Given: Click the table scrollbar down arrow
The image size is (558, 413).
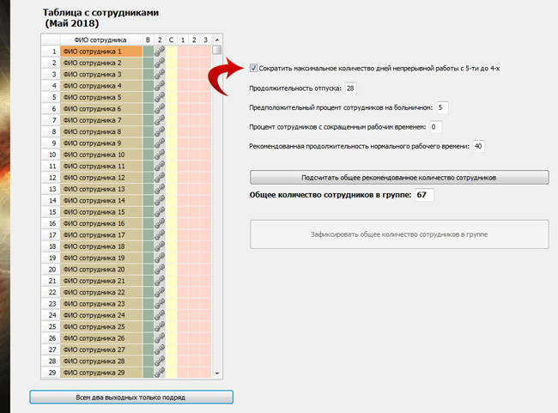Looking at the screenshot, I should coord(217,374).
